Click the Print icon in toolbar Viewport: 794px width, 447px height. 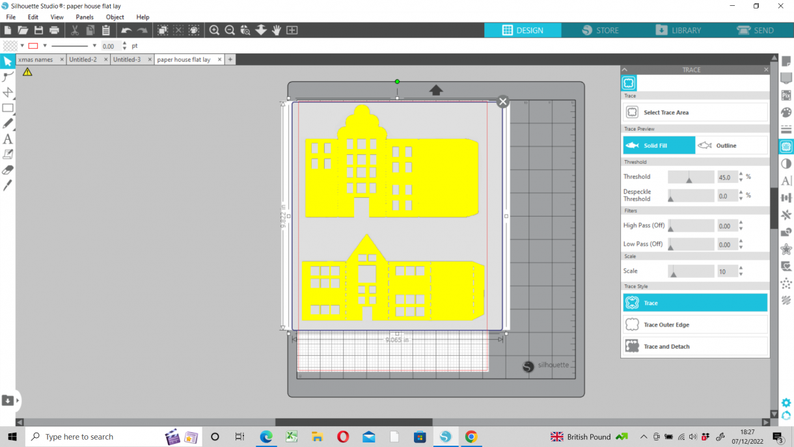55,30
